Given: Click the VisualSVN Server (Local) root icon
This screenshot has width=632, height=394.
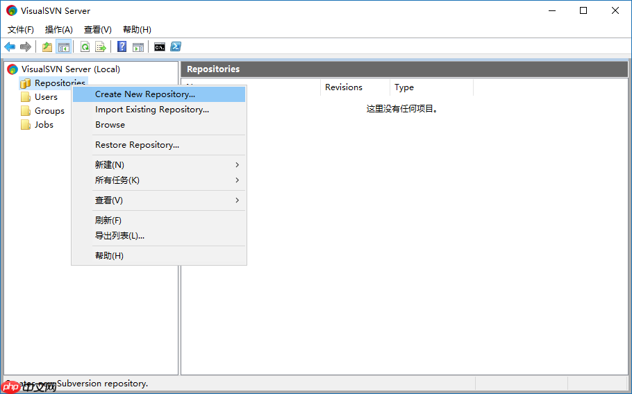Looking at the screenshot, I should point(13,69).
